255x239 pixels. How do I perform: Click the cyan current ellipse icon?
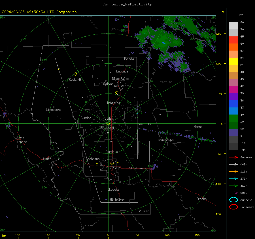coord(233,200)
